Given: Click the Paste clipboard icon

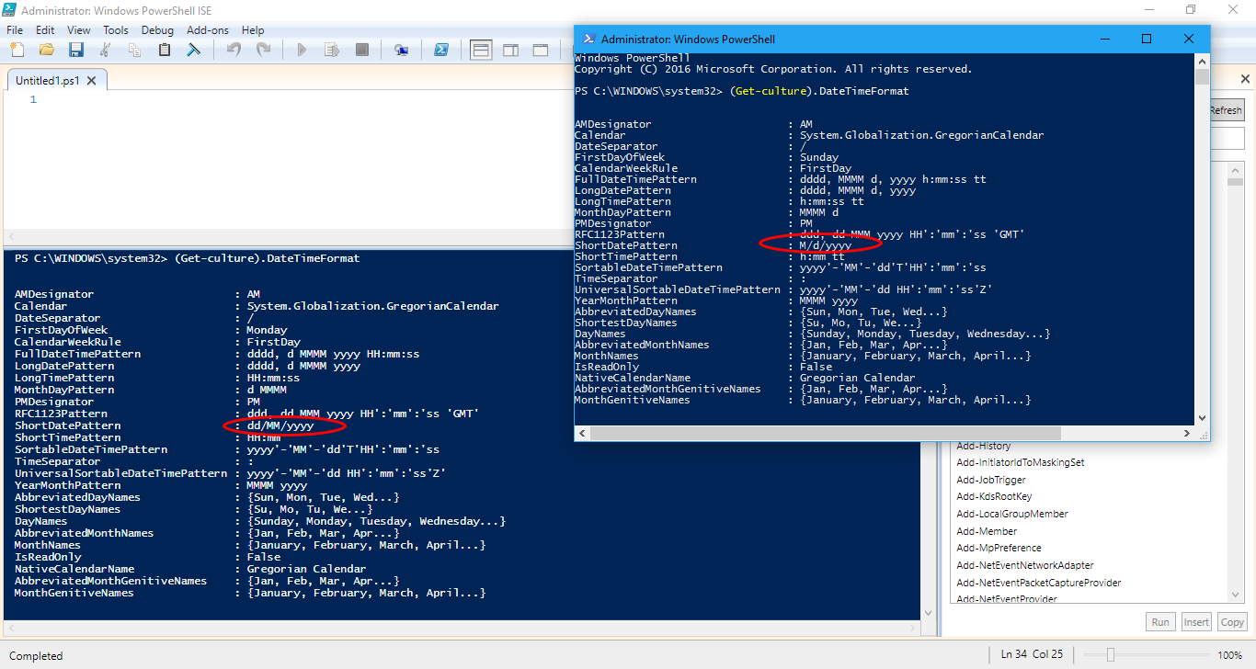Looking at the screenshot, I should [165, 50].
